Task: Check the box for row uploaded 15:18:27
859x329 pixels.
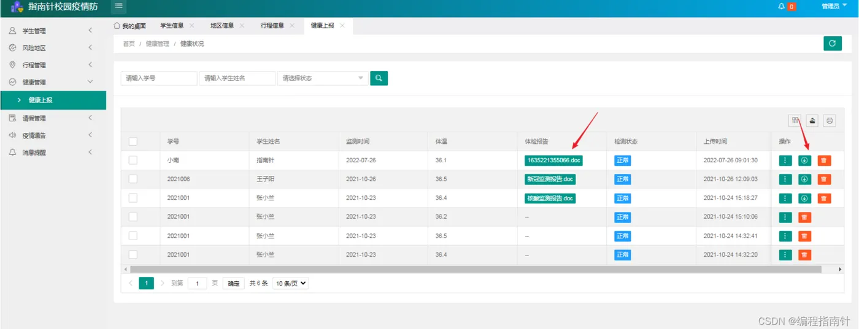Action: pyautogui.click(x=133, y=199)
